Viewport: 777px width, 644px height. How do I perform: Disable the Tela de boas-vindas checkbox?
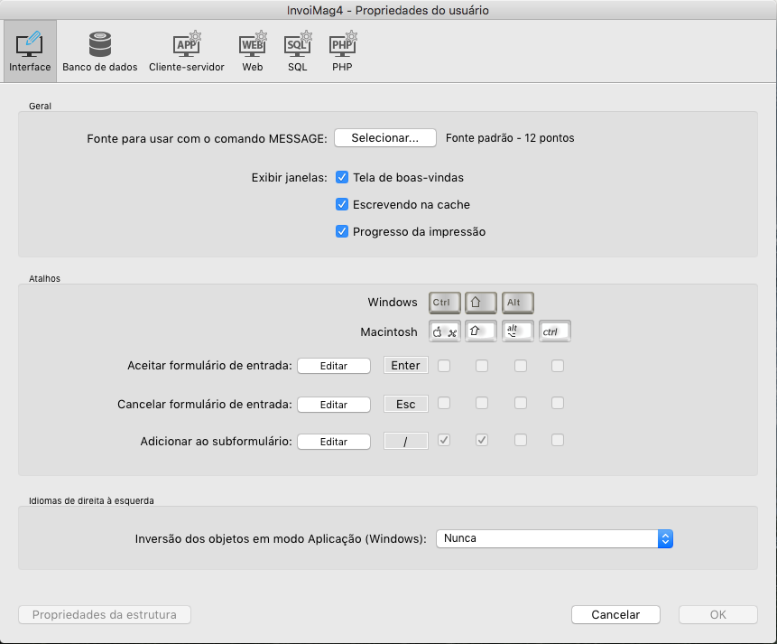pyautogui.click(x=342, y=178)
